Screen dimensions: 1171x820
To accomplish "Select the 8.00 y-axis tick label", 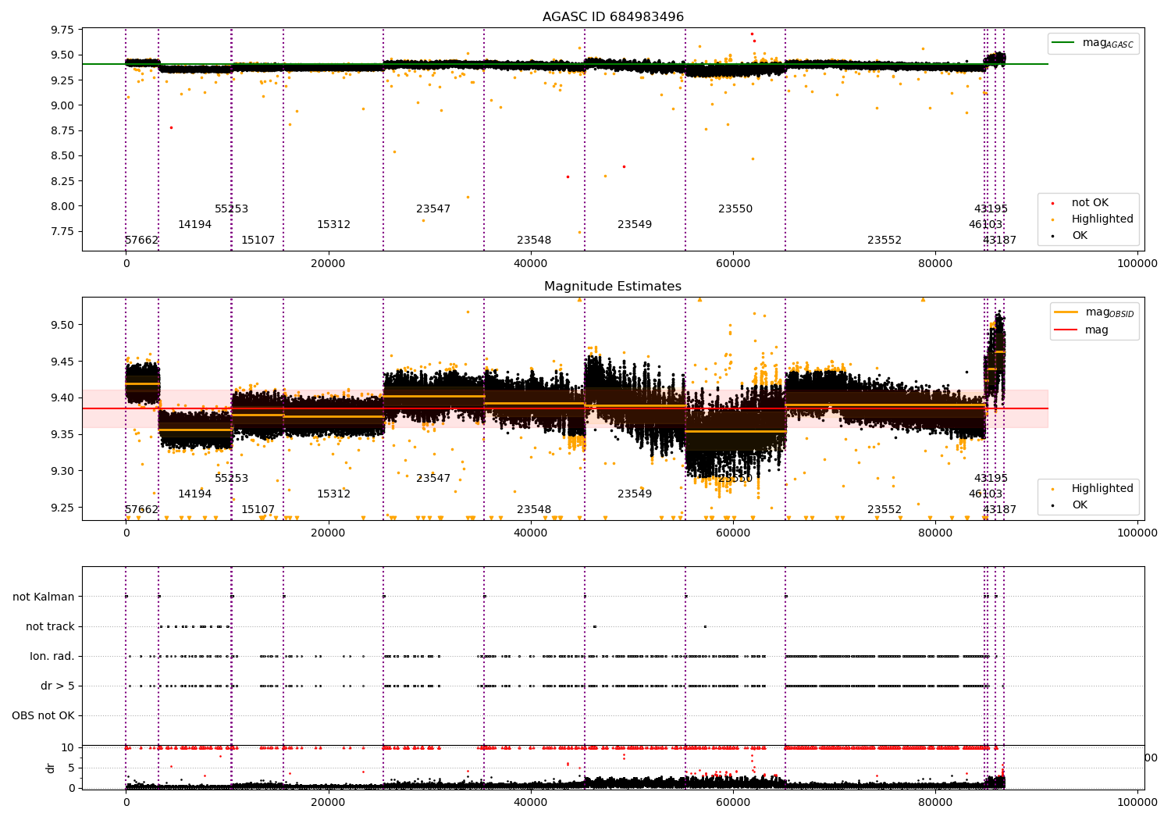I will tap(61, 207).
